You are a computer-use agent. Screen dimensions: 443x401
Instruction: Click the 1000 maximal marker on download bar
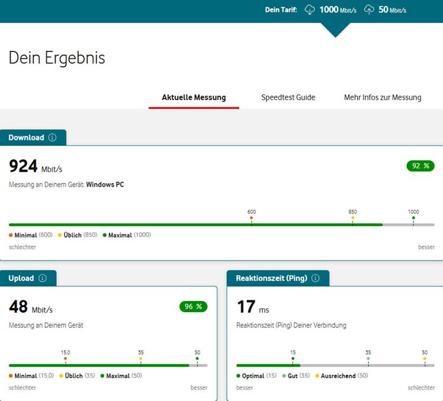(x=413, y=218)
